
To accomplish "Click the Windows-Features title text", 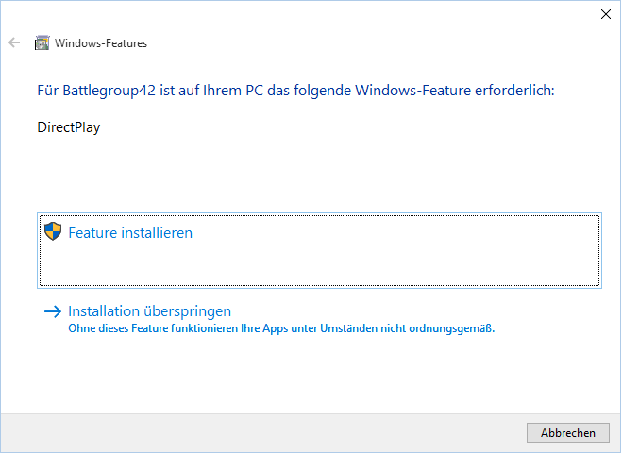I will 101,43.
